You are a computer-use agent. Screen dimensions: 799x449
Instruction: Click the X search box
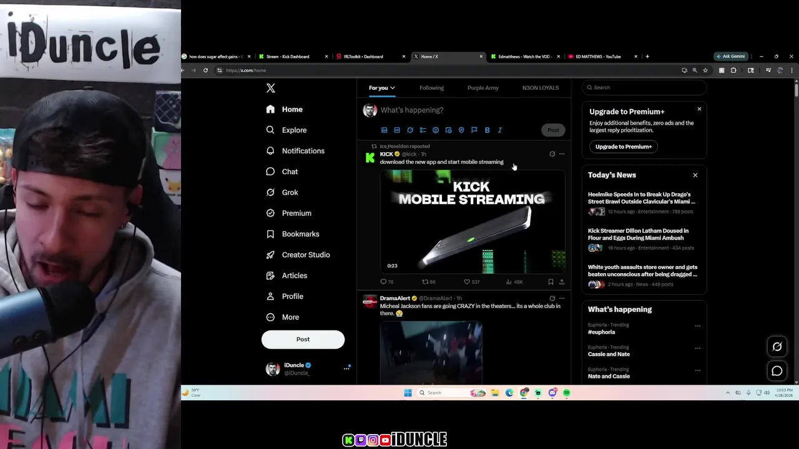pyautogui.click(x=644, y=87)
